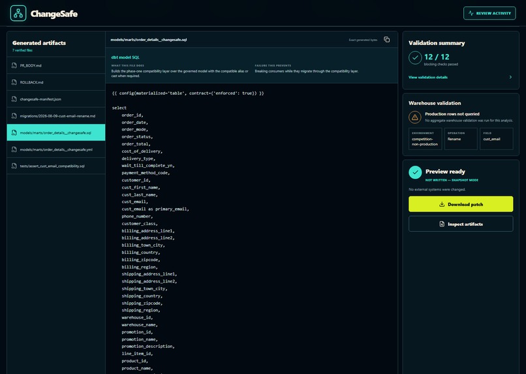This screenshot has width=526, height=374.
Task: Click 'NOT WRITTEN — SNAPSHOT MODE' label
Action: pyautogui.click(x=452, y=180)
